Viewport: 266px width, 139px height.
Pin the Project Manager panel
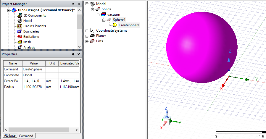point(73,4)
